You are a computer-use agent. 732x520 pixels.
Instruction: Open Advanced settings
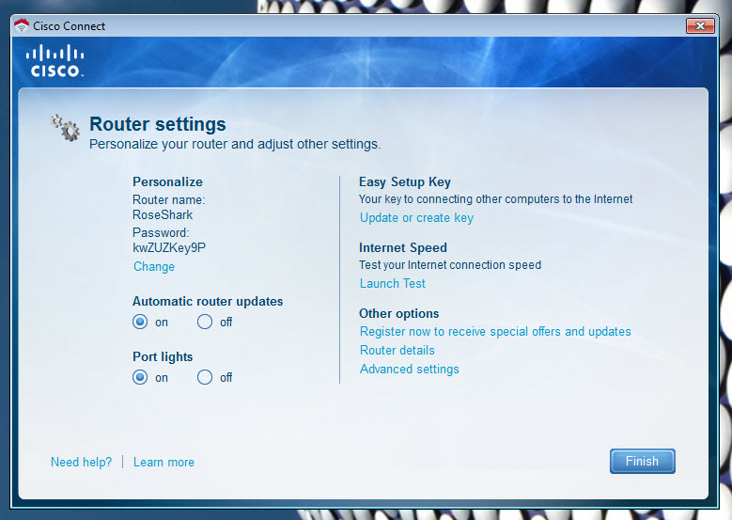410,370
